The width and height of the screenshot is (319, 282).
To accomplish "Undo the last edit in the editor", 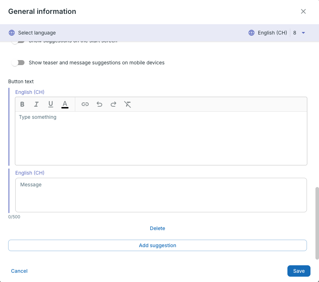I will (99, 104).
